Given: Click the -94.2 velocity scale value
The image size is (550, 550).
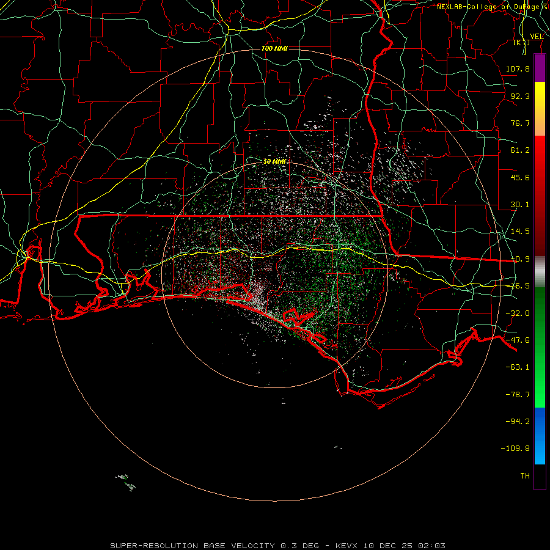Looking at the screenshot, I should click(518, 422).
